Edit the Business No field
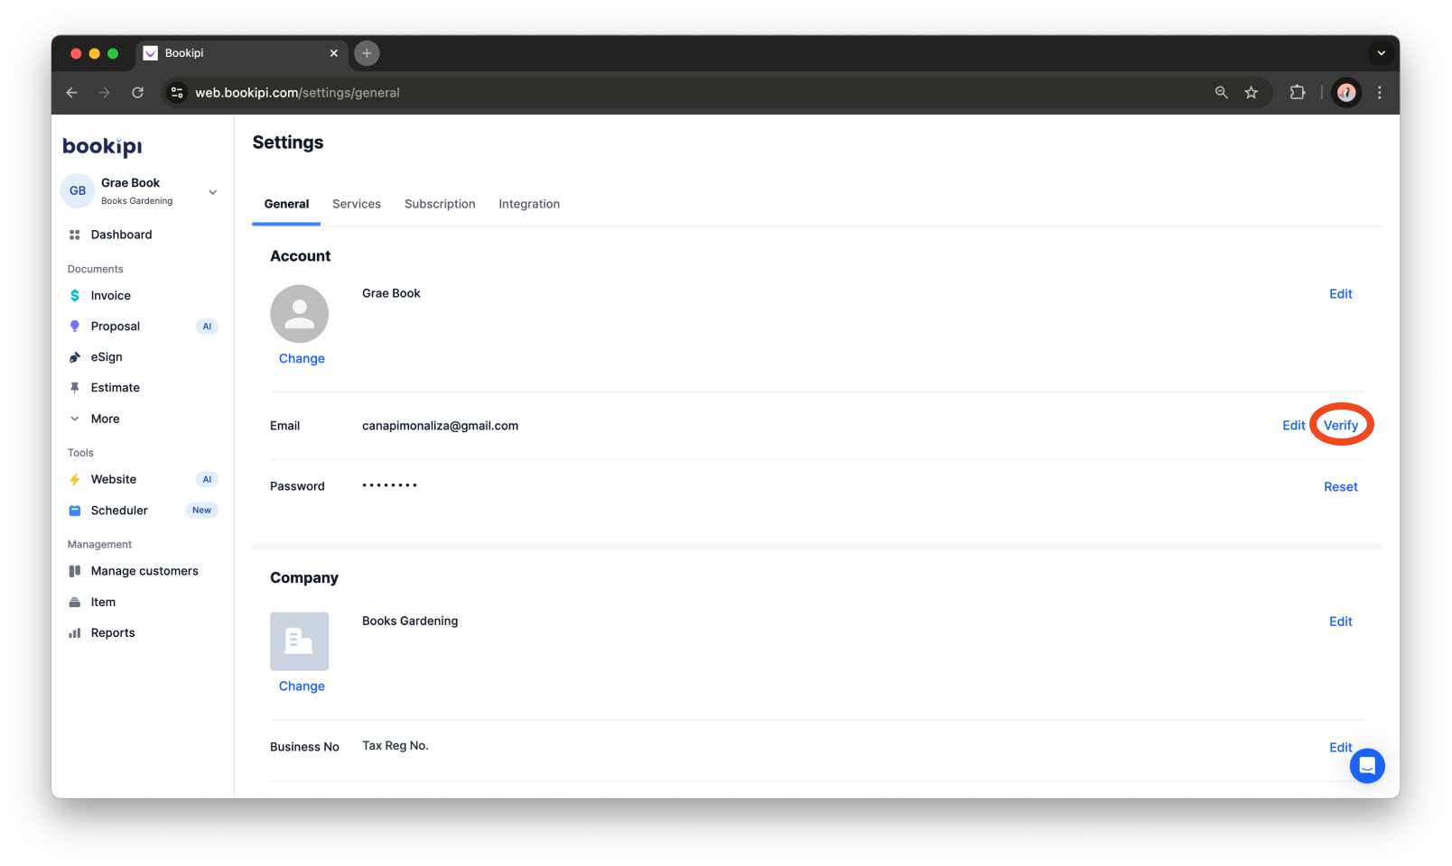This screenshot has height=866, width=1452. (1340, 747)
